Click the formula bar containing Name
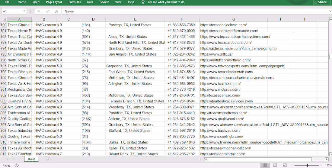Image resolution: width=332 pixels, height=168 pixels. (195, 11)
